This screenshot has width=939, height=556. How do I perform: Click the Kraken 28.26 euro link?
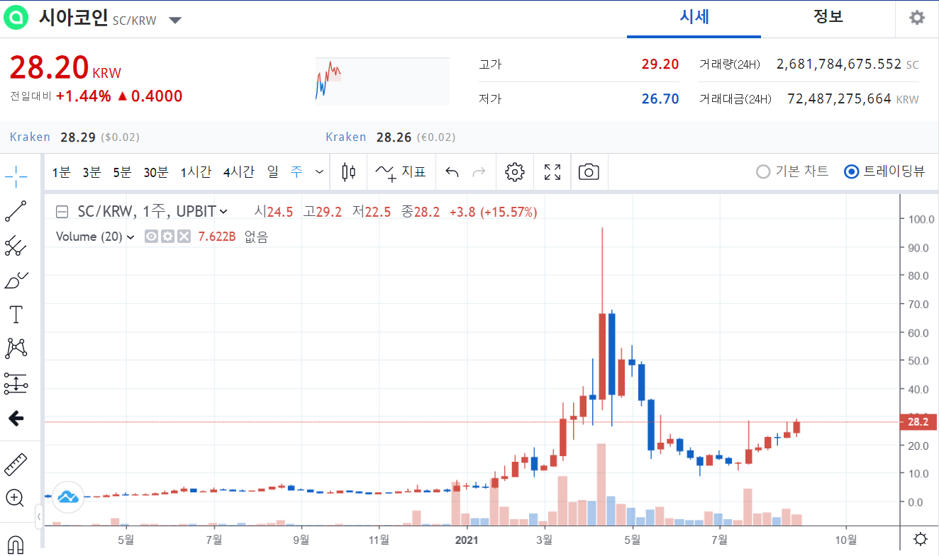pyautogui.click(x=391, y=137)
